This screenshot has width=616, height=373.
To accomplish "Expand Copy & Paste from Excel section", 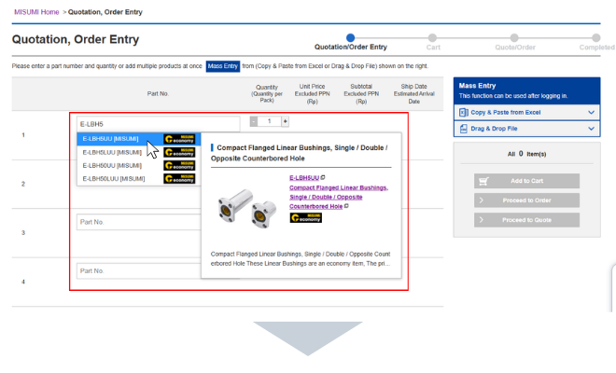I will click(526, 112).
